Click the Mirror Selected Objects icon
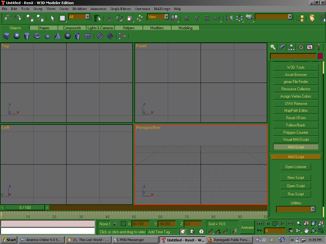The height and width of the screenshot is (244, 326). [x=229, y=18]
